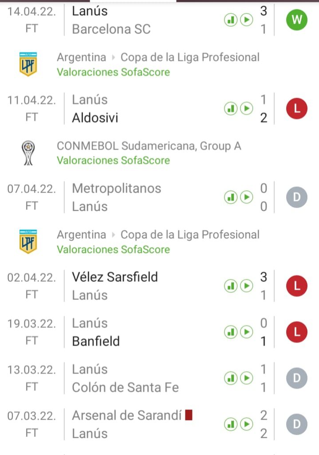Open the Lanús vs Banfield match row
Viewport: 319px width, 455px height.
(x=133, y=332)
